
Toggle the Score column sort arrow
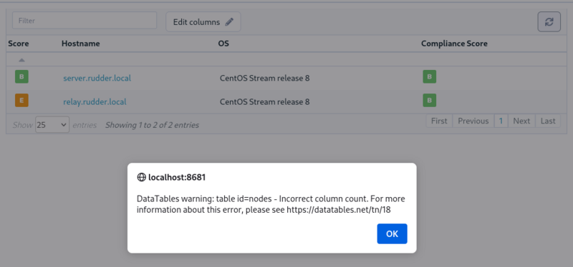coord(22,60)
